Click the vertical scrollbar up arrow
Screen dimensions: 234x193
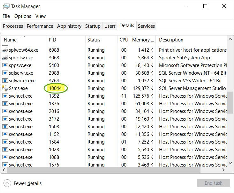click(x=230, y=39)
